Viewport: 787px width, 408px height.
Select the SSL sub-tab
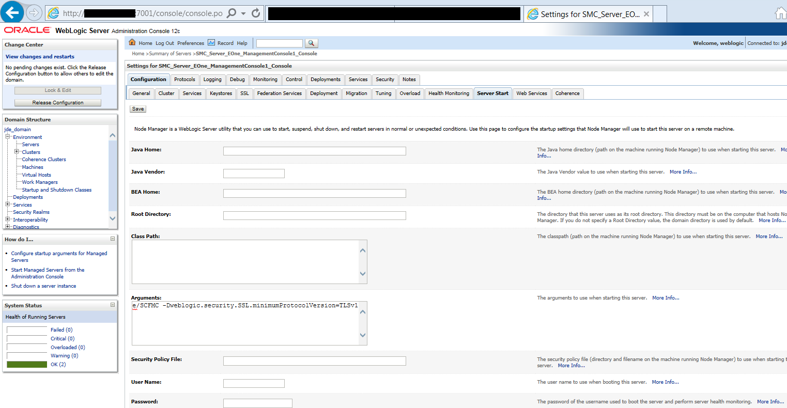click(x=244, y=93)
